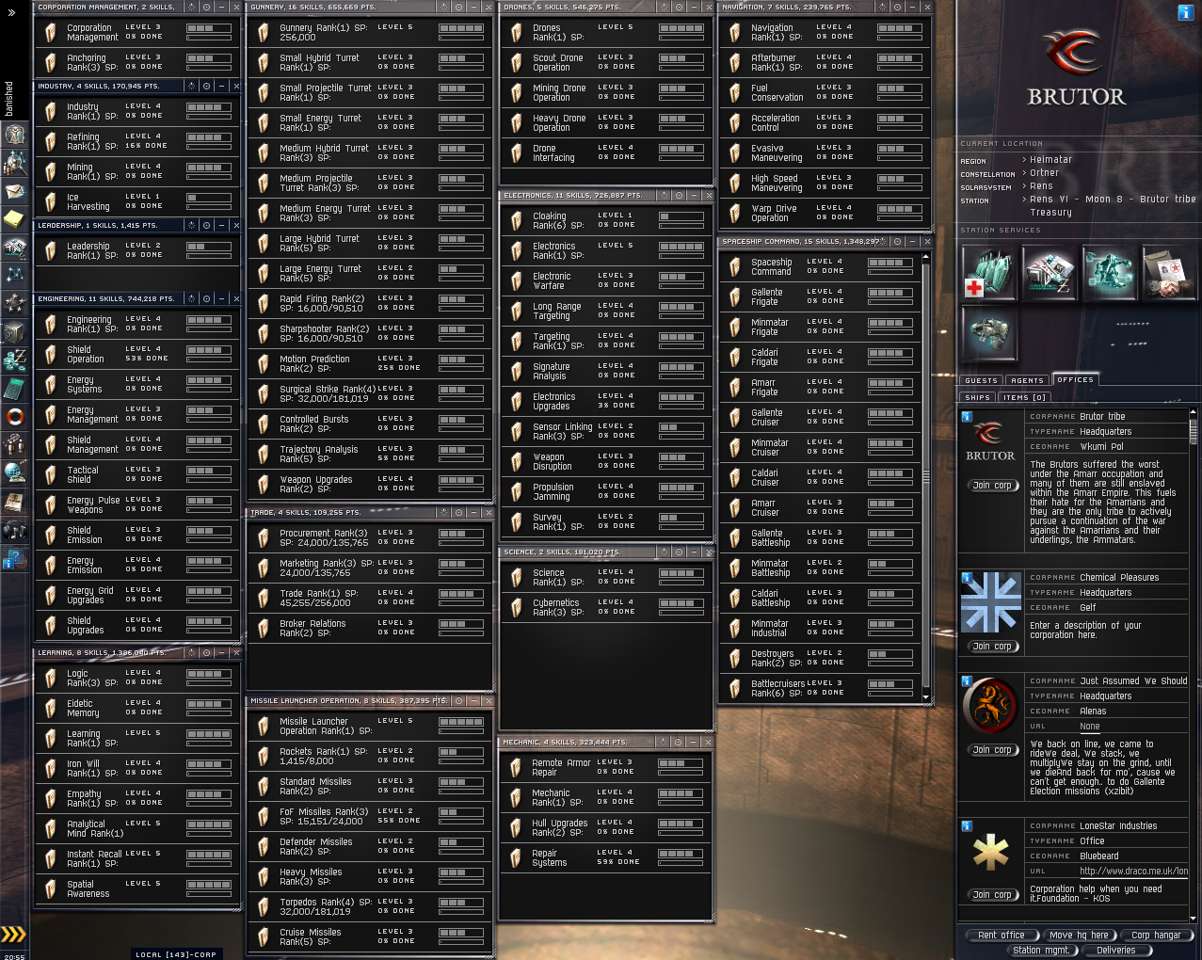Open the station name arrow menu

pyautogui.click(x=1024, y=200)
